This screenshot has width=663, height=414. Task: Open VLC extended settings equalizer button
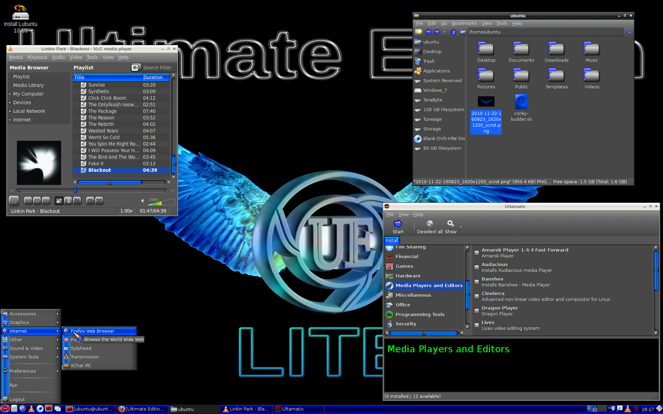(77, 201)
